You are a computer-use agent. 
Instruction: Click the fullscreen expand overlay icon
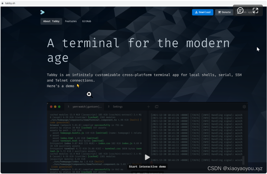pyautogui.click(x=255, y=10)
